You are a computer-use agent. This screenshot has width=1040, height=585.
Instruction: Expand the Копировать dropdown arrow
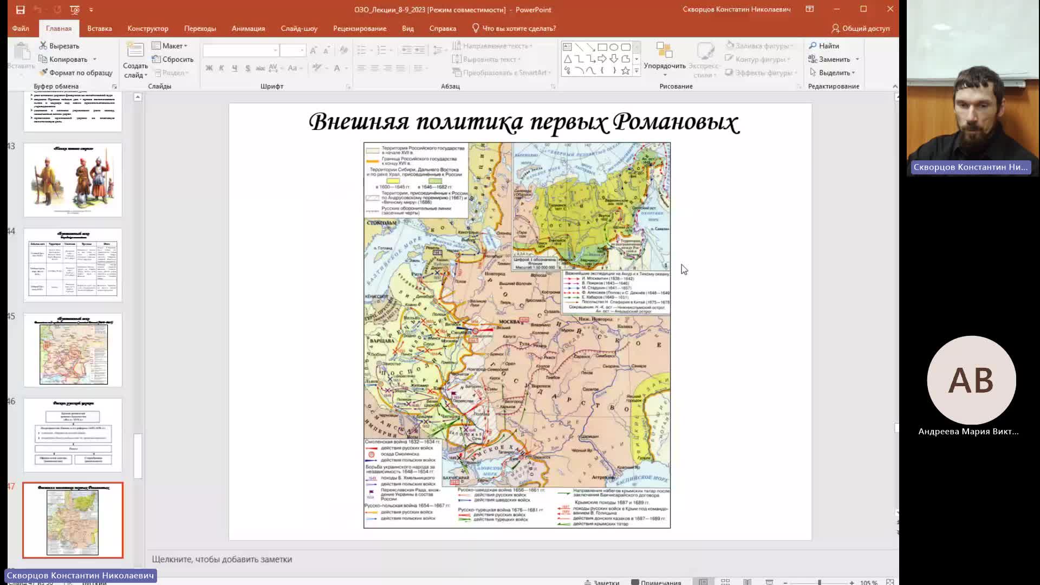(95, 59)
